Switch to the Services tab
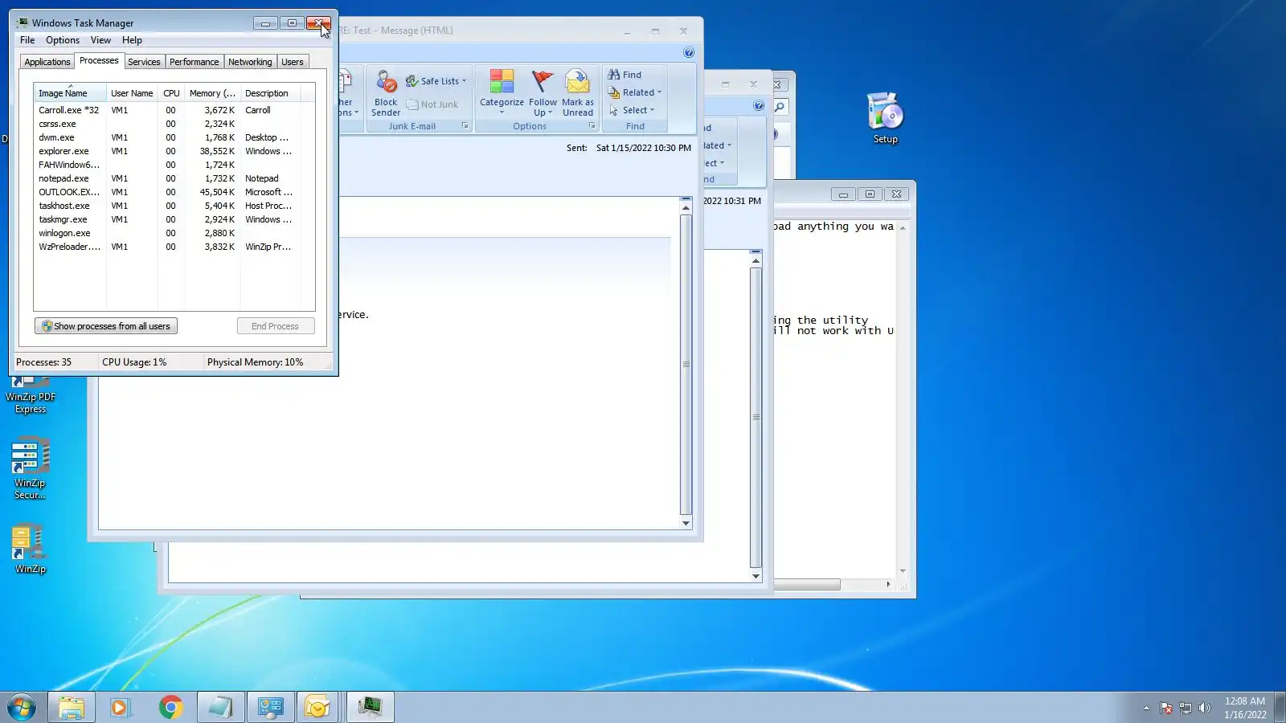Image resolution: width=1286 pixels, height=723 pixels. tap(144, 62)
